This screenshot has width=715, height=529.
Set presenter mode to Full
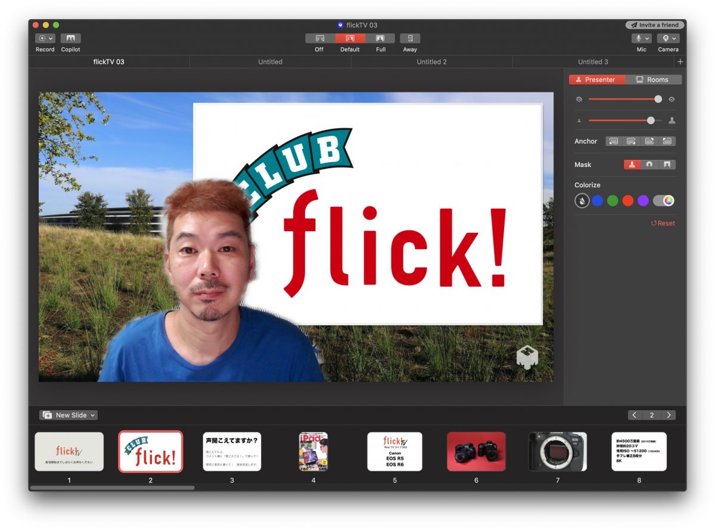(x=380, y=38)
